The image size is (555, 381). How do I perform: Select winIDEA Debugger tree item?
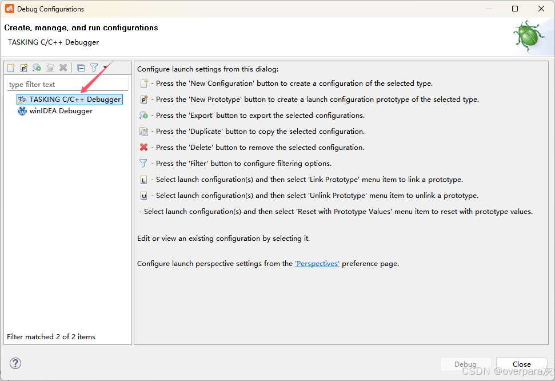55,111
